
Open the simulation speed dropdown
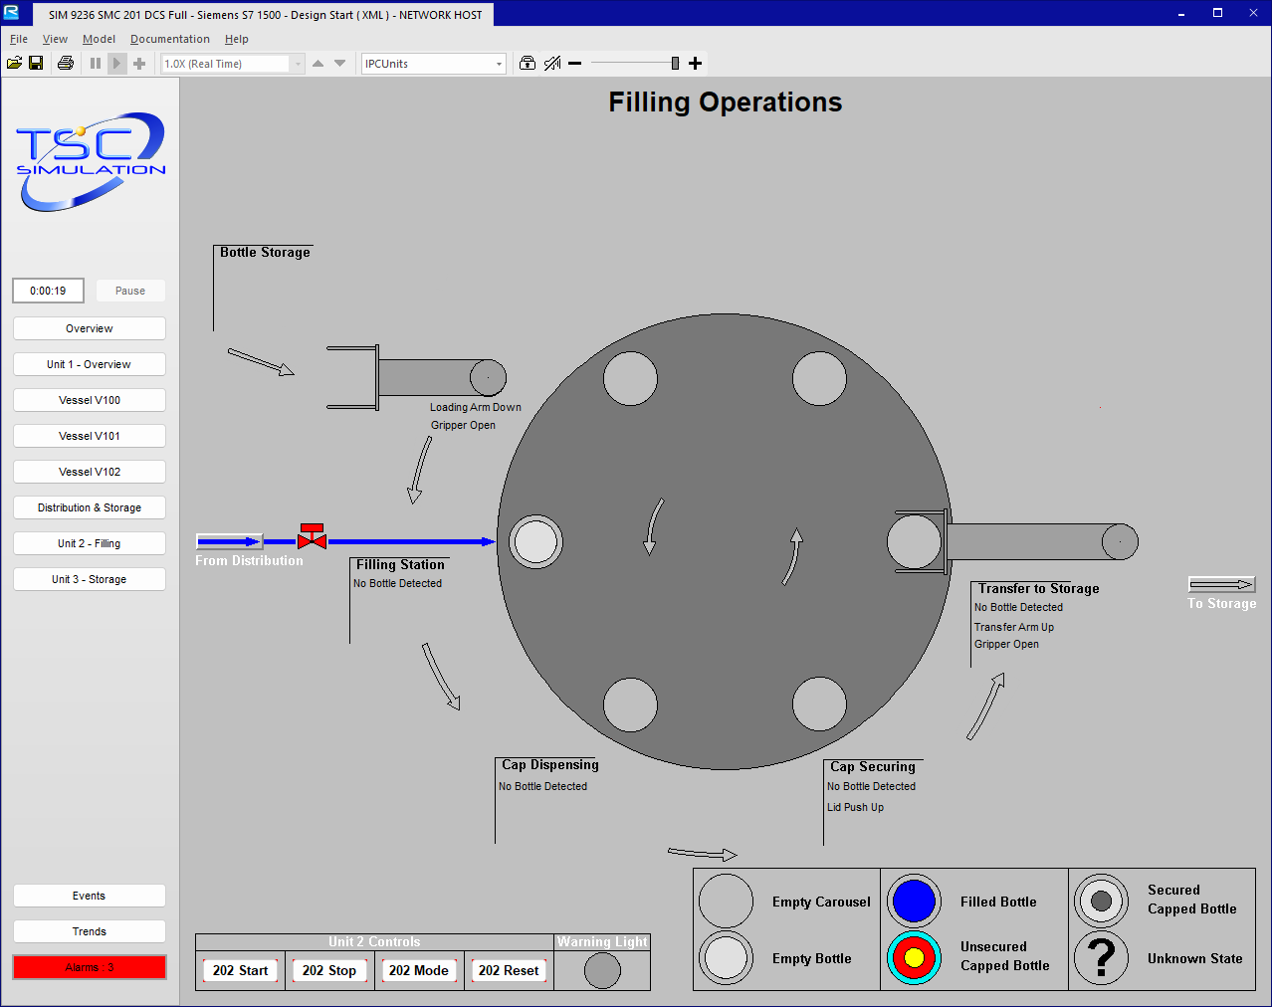coord(298,64)
